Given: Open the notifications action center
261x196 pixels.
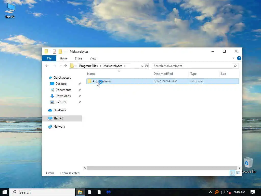Looking at the screenshot, I should (253, 192).
